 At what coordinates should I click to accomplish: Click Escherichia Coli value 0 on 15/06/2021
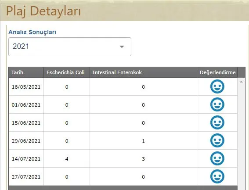click(67, 123)
